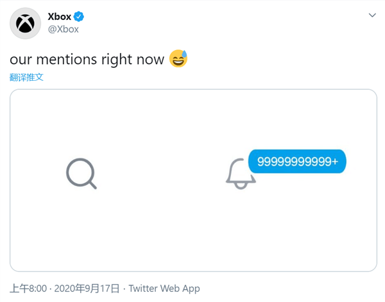Click the Xbox logo inside the avatar
385x302 pixels.
(26, 23)
